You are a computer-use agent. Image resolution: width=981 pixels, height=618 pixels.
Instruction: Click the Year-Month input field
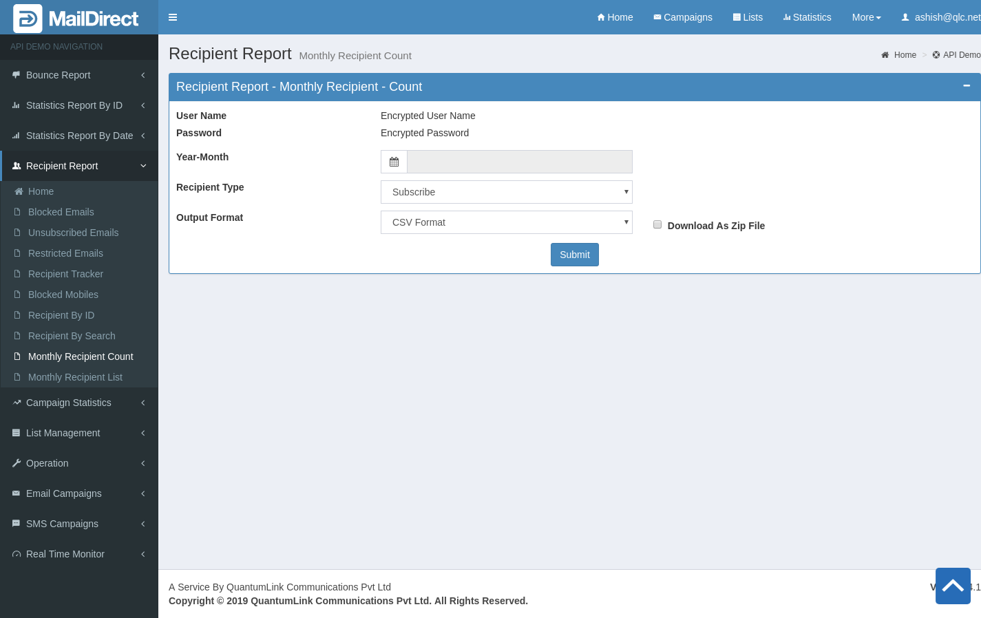519,162
